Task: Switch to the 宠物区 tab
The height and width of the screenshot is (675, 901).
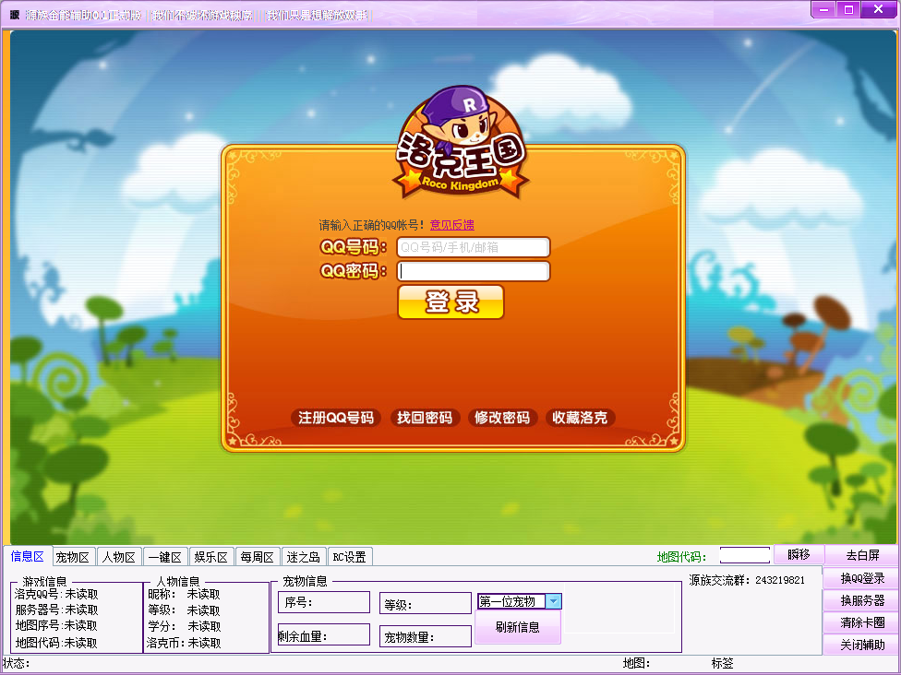Action: click(x=73, y=556)
